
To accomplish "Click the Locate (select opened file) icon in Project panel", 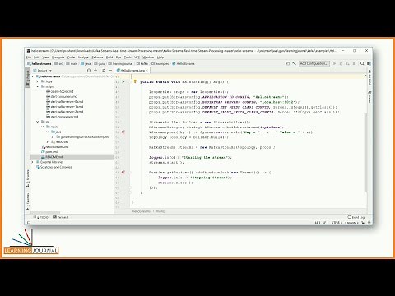I will coord(89,71).
